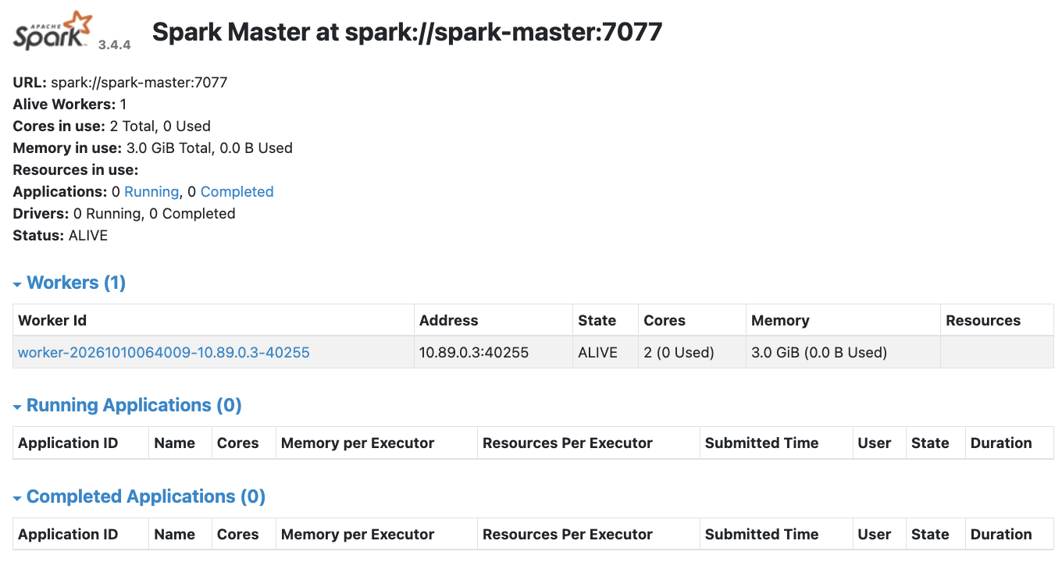
Task: Select the 10.89.0.3:40255 address cell
Action: click(494, 353)
